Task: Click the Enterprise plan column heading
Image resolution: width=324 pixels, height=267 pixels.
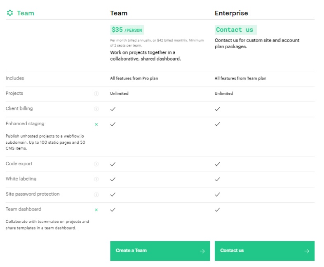Action: pos(231,13)
